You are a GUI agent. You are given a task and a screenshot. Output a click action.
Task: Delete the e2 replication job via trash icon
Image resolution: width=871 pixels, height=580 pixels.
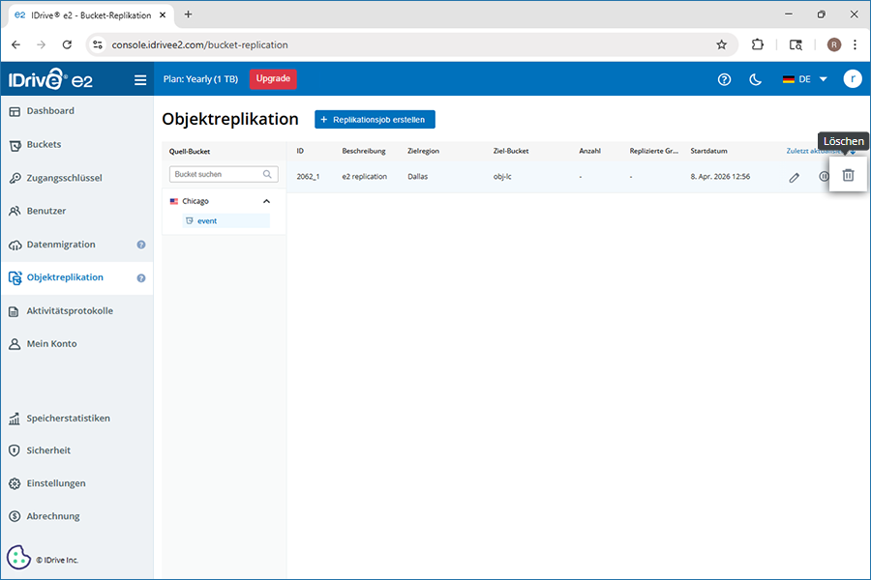click(x=848, y=176)
